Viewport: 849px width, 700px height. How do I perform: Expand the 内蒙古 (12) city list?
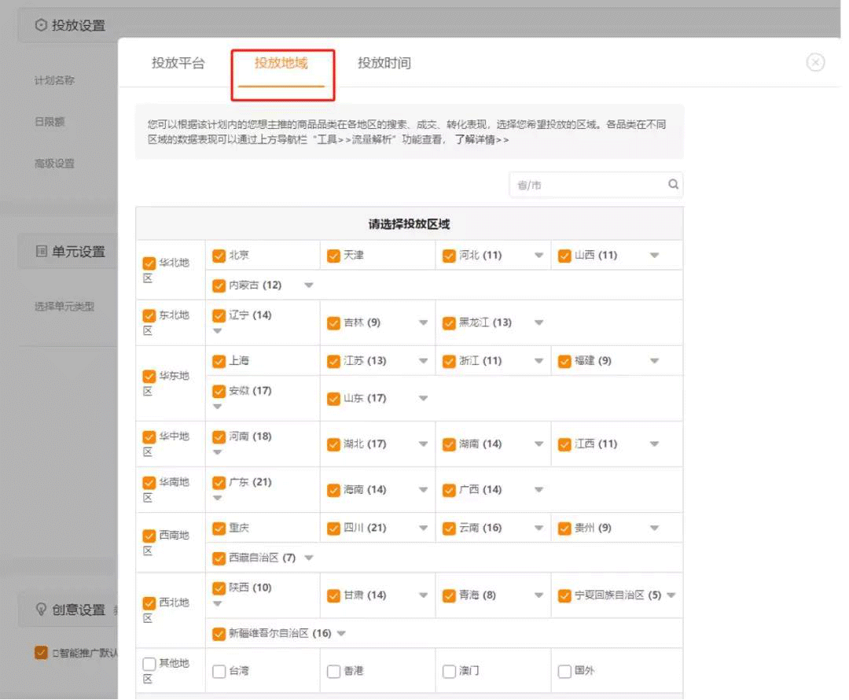click(308, 286)
